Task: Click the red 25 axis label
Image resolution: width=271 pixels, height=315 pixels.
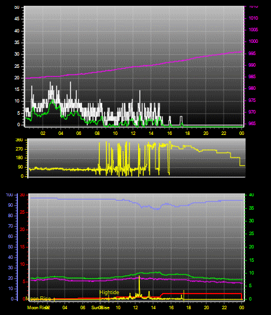Action: (23, 213)
